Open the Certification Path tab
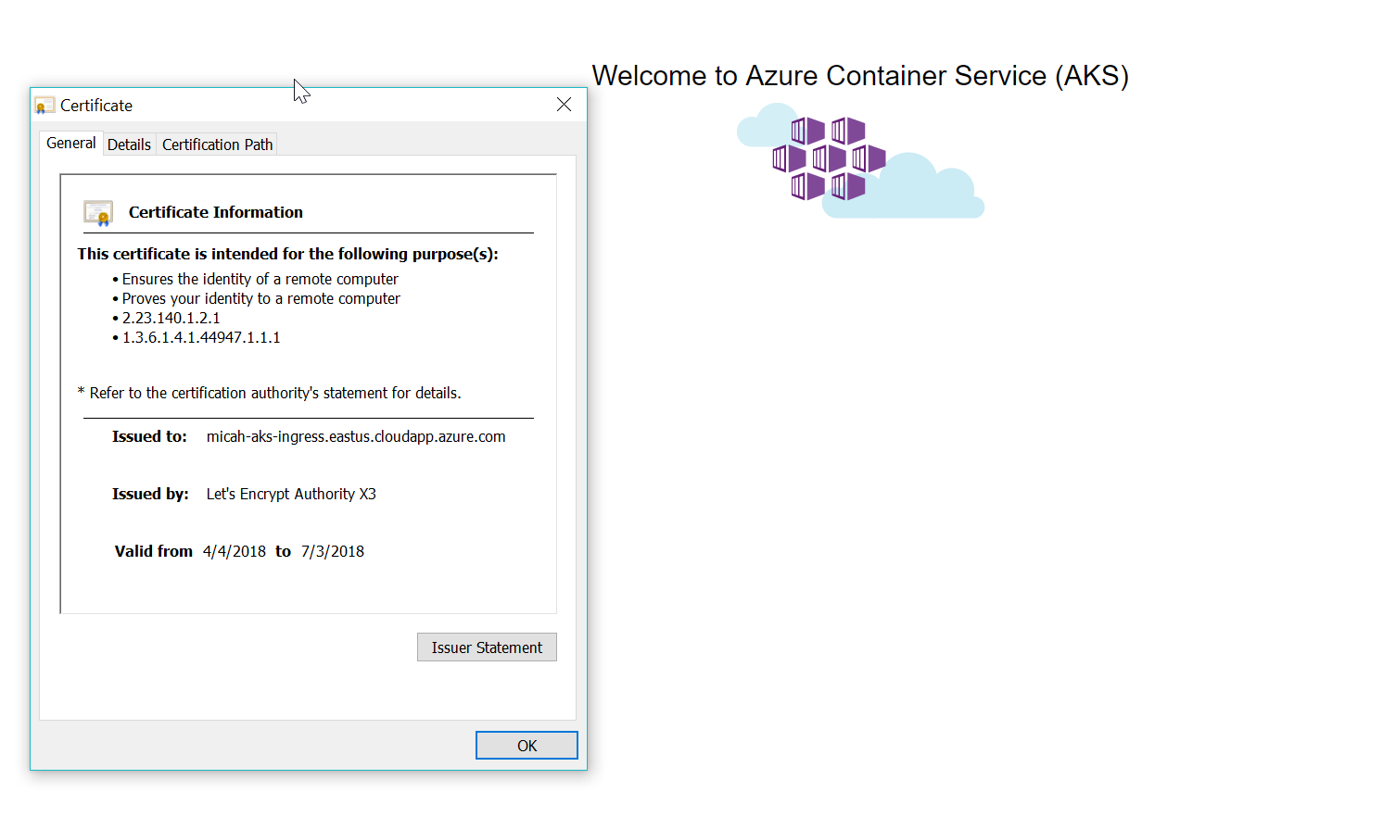Image resolution: width=1396 pixels, height=817 pixels. point(217,145)
